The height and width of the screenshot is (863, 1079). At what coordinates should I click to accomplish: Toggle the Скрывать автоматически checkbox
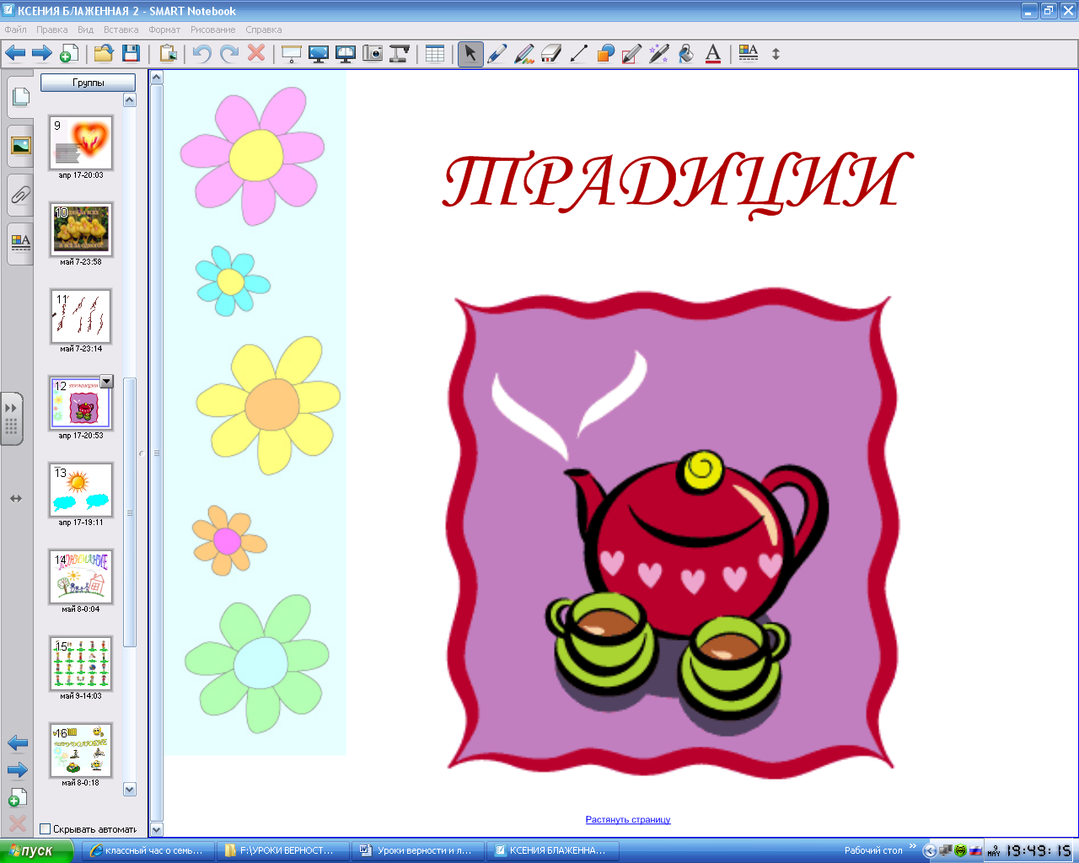tap(46, 829)
